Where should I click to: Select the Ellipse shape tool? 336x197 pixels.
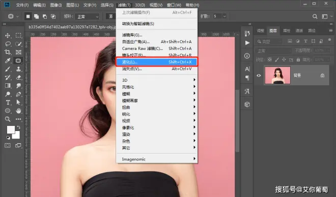[x=8, y=111]
